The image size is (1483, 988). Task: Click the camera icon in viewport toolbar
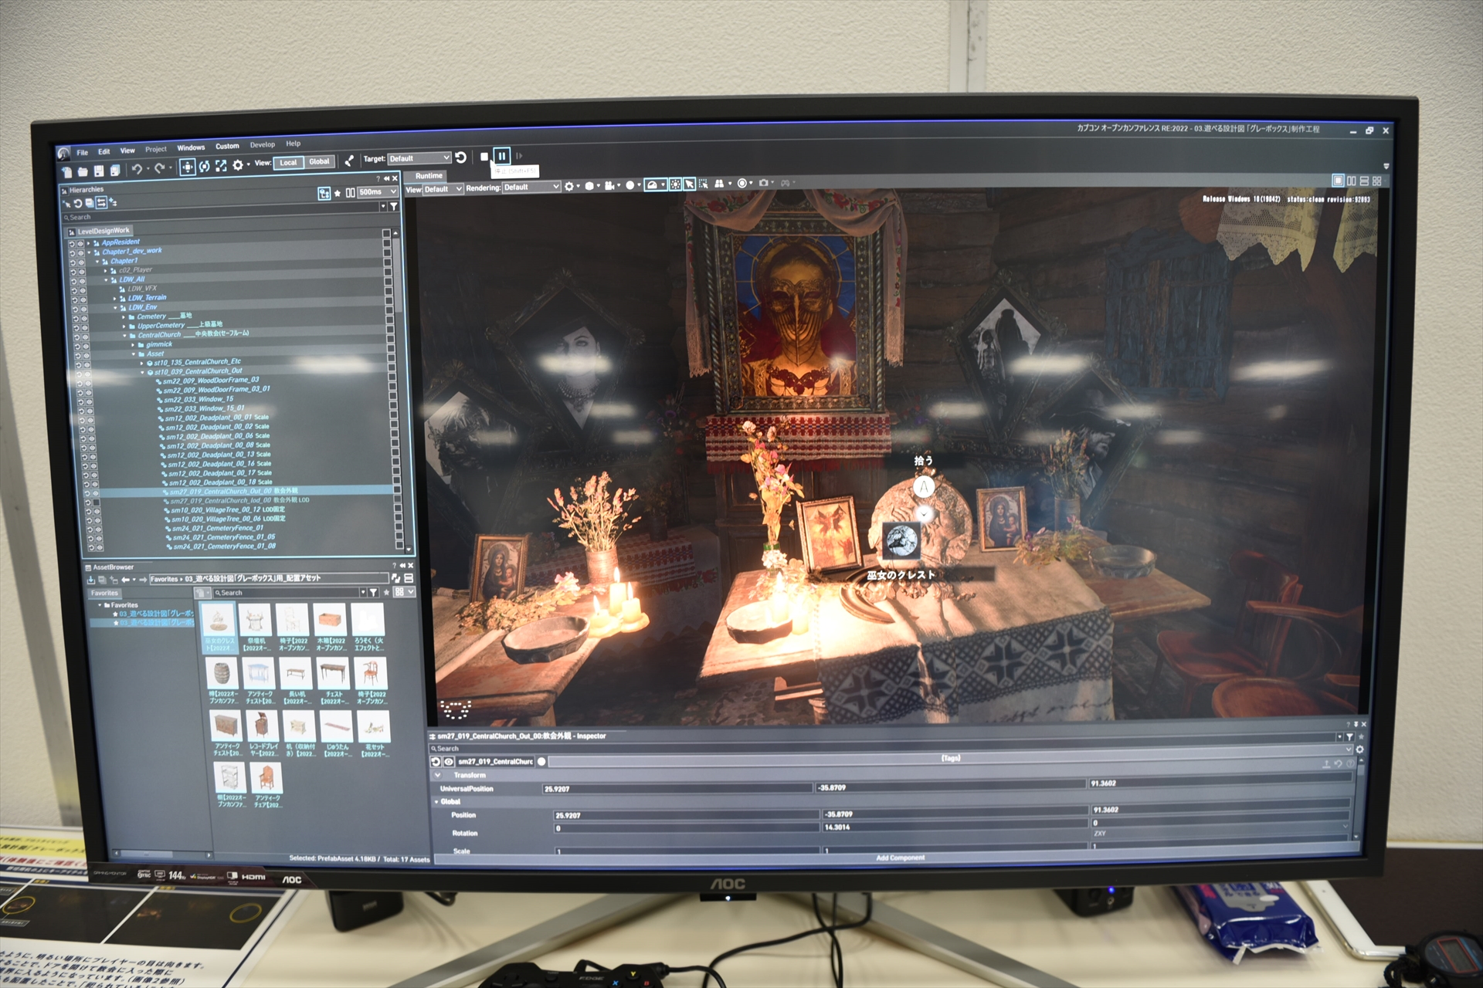(x=763, y=183)
